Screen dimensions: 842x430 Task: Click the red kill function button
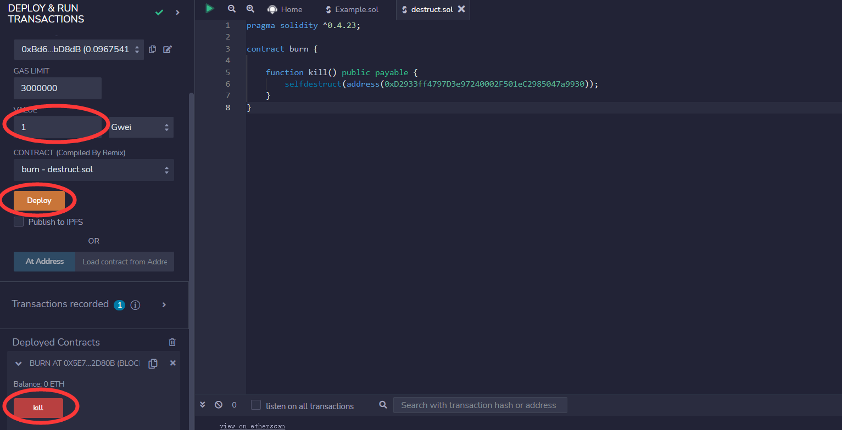click(x=38, y=408)
